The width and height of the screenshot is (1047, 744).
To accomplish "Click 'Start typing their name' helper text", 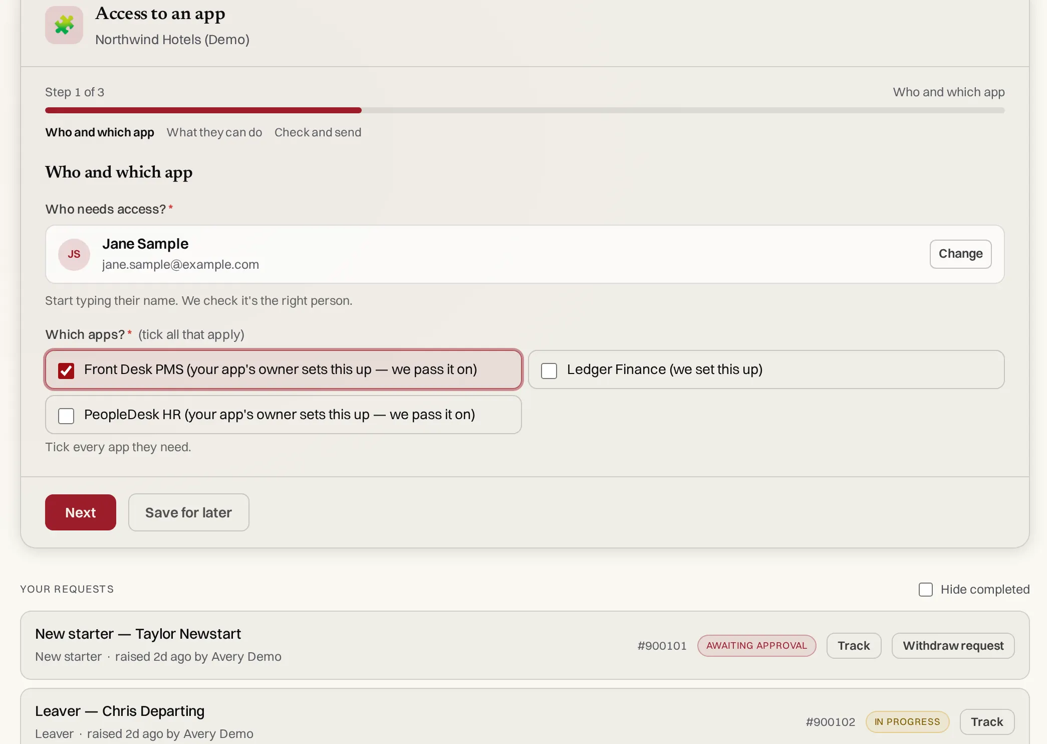I will (x=199, y=301).
